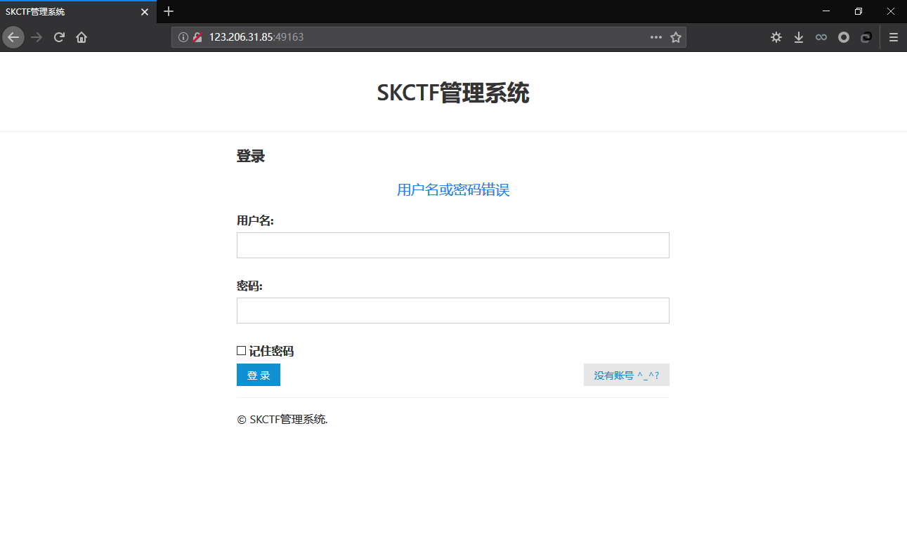Click the site information icon in address bar
The image size is (907, 539).
coord(183,36)
